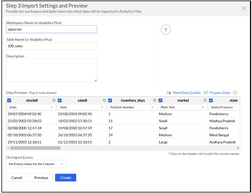
Task: Open the On Import Errors dropdown
Action: point(36,164)
